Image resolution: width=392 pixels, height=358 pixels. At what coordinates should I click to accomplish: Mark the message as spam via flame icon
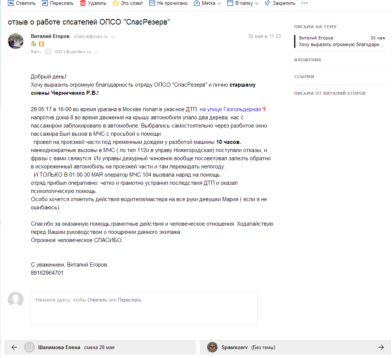click(116, 3)
